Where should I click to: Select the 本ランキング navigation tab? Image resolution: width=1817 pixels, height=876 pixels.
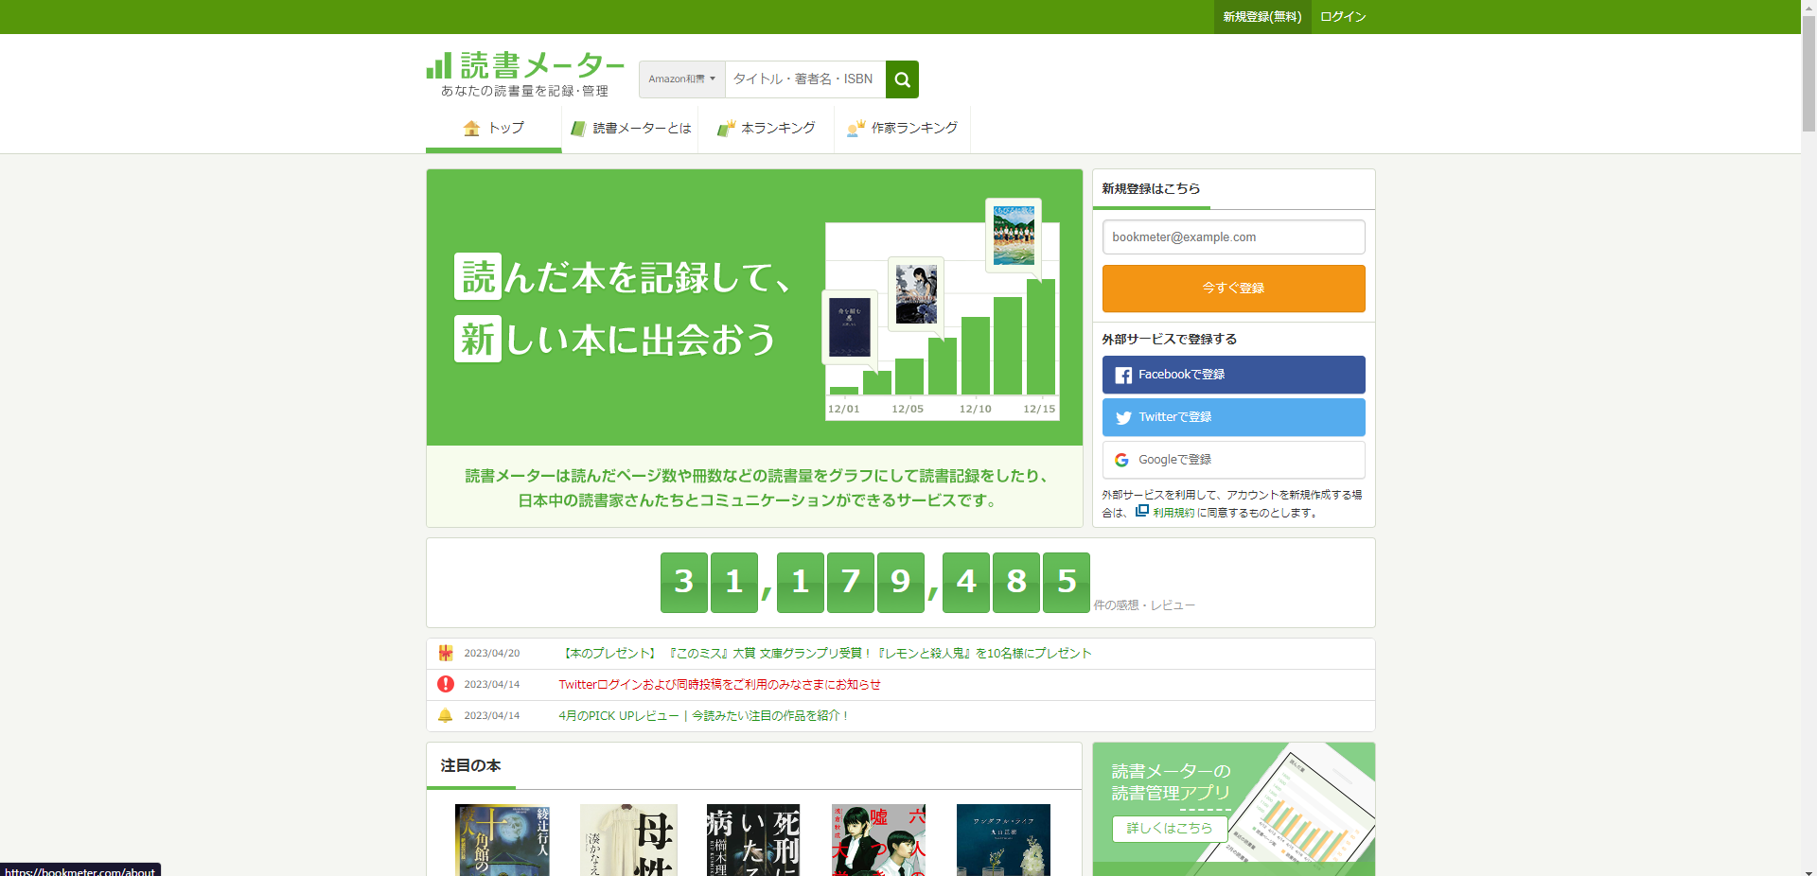[767, 129]
